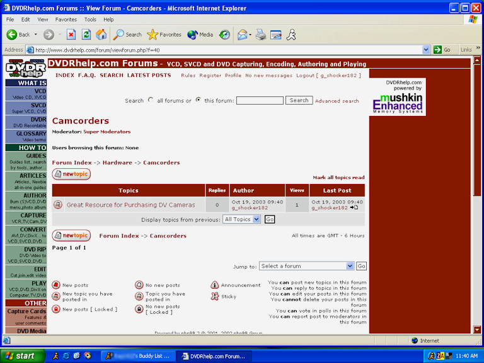Open the Back button history dropdown
The height and width of the screenshot is (363, 484).
click(35, 35)
